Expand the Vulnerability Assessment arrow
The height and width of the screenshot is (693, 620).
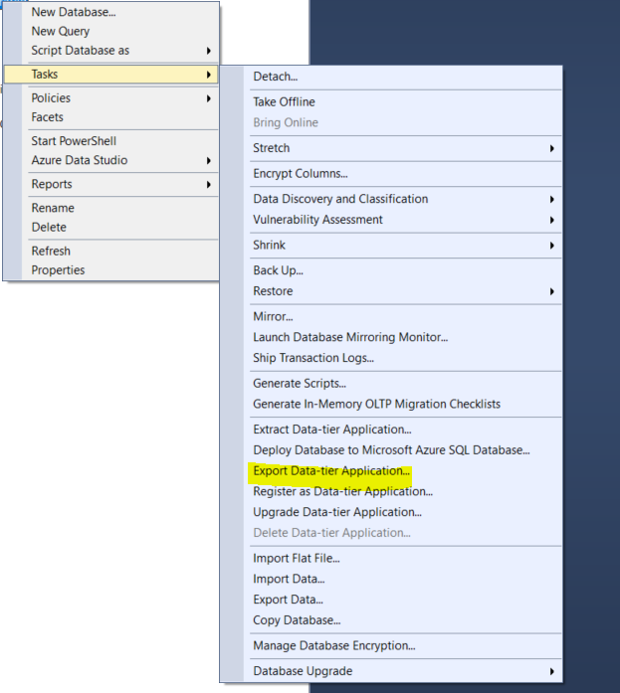click(x=551, y=220)
